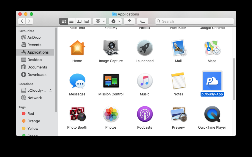This screenshot has height=157, width=252.
Task: Select the Podcasts app icon
Action: tap(145, 114)
